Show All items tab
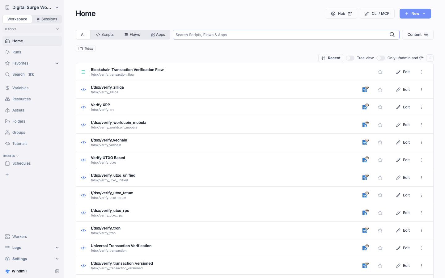The height and width of the screenshot is (278, 445). (x=83, y=35)
